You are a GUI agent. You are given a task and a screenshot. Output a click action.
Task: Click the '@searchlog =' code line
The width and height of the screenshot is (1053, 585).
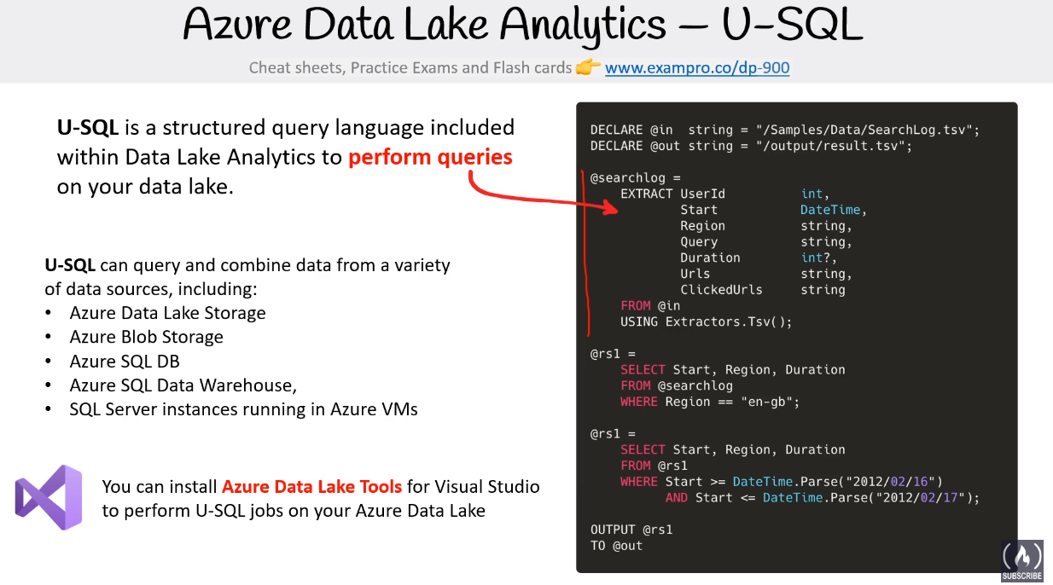[636, 177]
